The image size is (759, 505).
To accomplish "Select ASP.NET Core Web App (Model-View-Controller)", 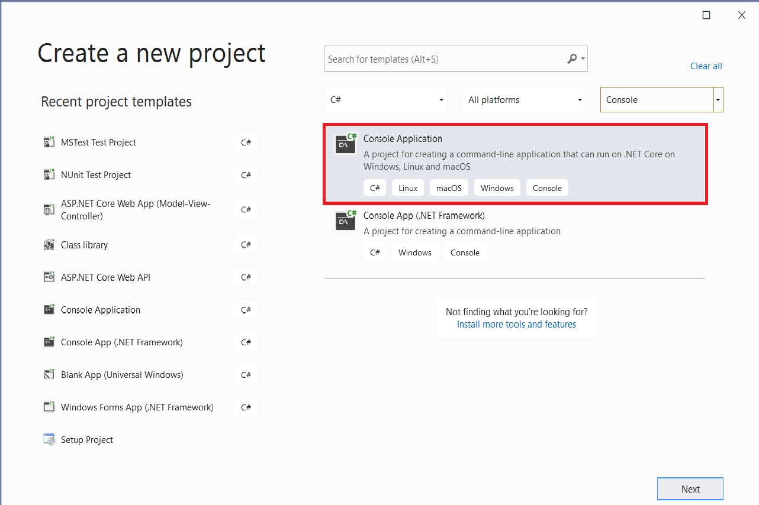I will (x=136, y=210).
